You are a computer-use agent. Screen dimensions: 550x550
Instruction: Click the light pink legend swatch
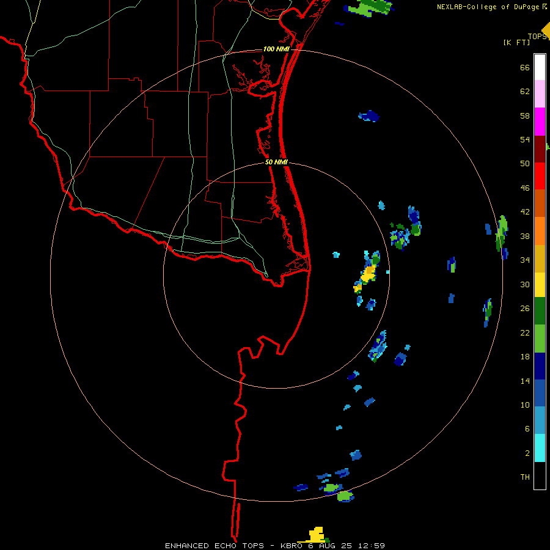click(540, 94)
